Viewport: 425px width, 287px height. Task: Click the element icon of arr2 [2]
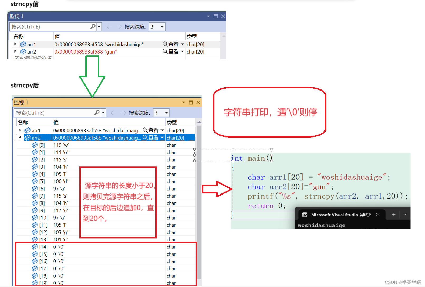[35, 160]
